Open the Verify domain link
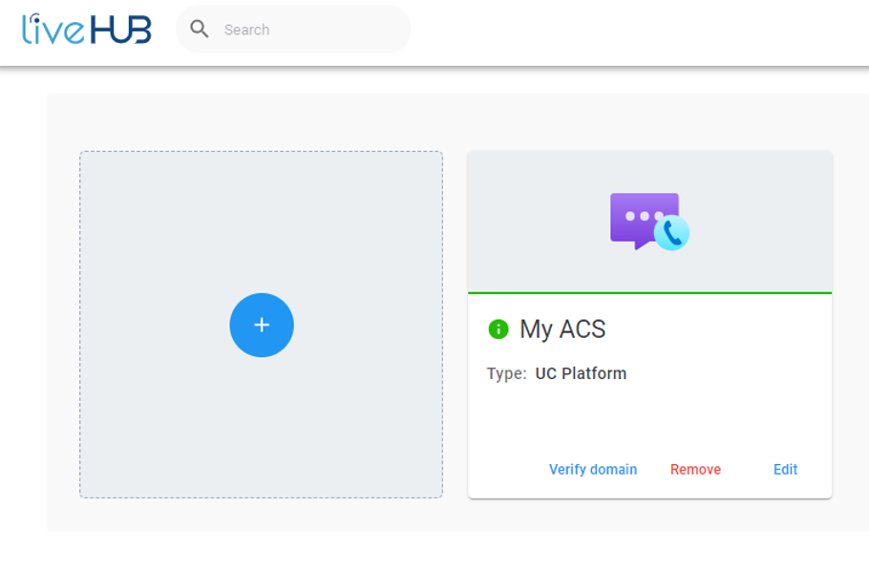This screenshot has width=869, height=570. click(x=592, y=469)
